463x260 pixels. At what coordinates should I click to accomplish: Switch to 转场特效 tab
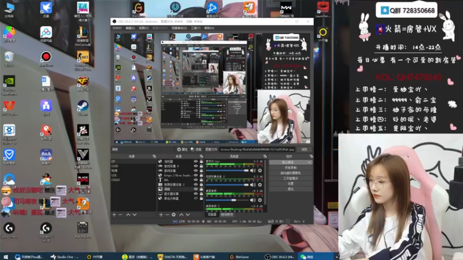pos(227,214)
